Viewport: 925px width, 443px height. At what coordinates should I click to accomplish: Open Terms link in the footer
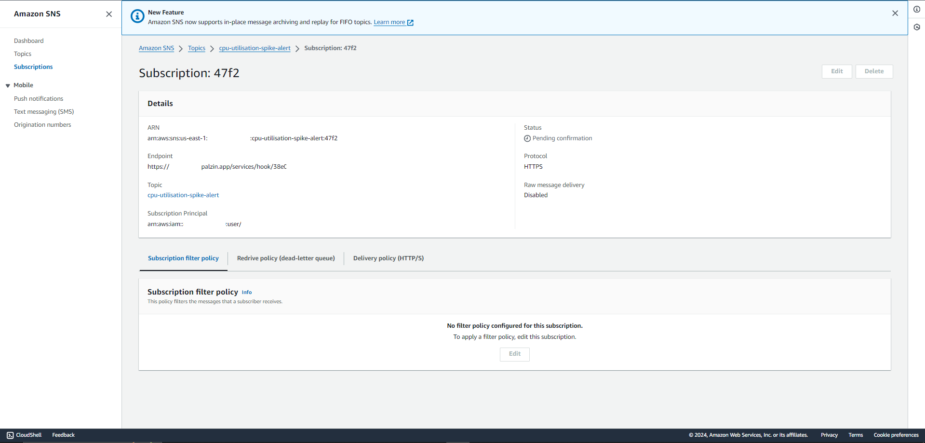(x=856, y=435)
